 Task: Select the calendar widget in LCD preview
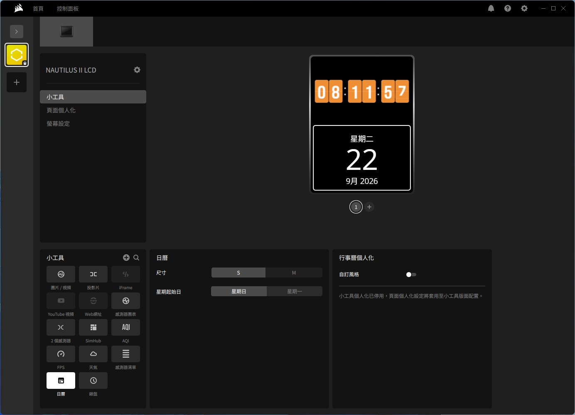(x=362, y=158)
